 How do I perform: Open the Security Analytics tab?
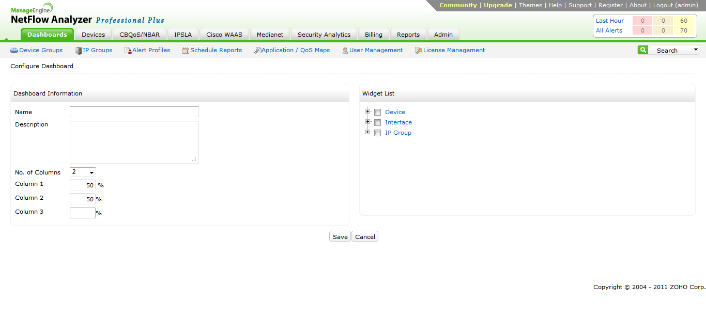coord(324,35)
